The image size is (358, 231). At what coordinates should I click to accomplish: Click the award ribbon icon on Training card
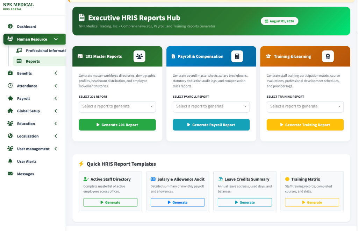tap(328, 56)
